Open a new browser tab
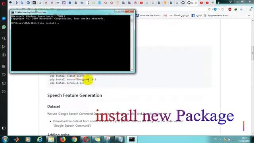Screen dimensions: 254x143 coord(219,3)
